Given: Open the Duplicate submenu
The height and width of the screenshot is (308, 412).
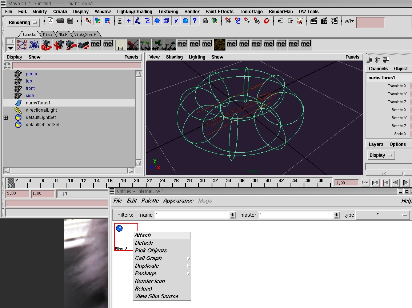Looking at the screenshot, I should [x=162, y=266].
